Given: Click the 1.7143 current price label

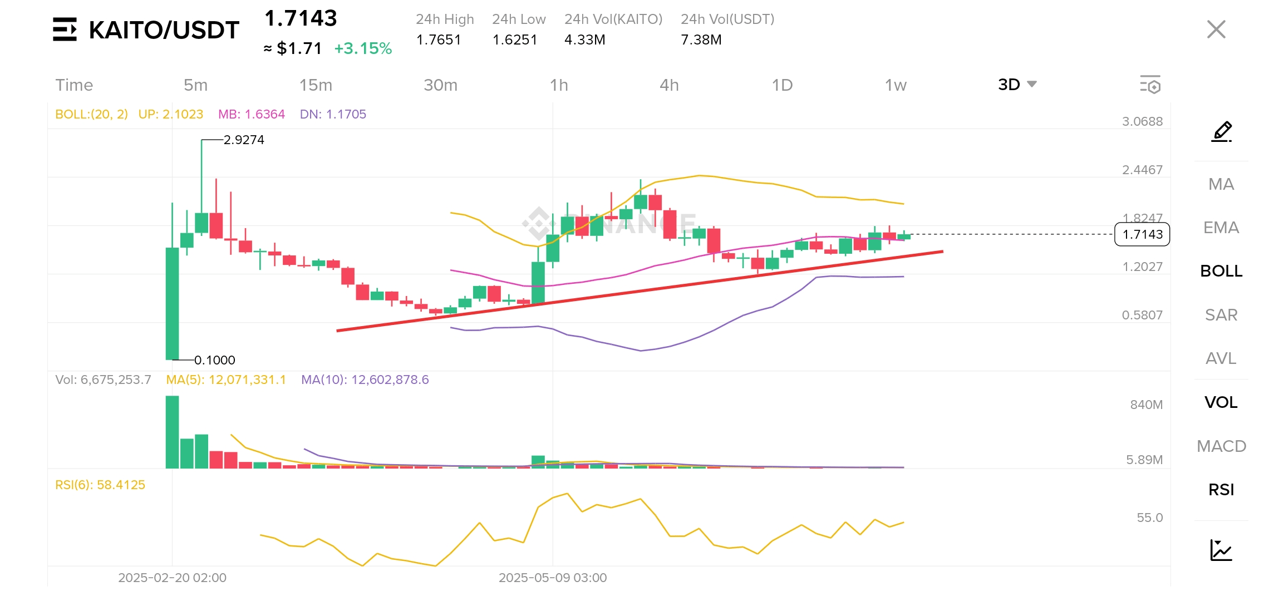Looking at the screenshot, I should tap(1142, 234).
